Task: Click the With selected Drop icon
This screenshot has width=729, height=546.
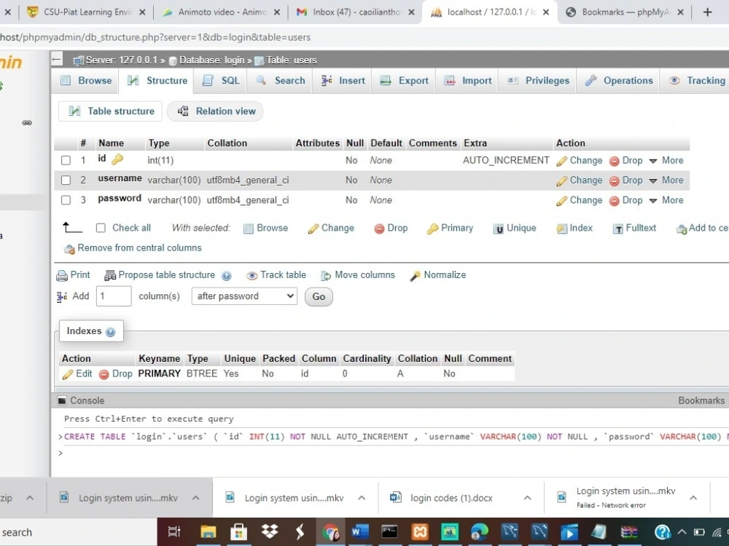Action: pos(379,229)
